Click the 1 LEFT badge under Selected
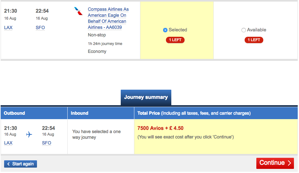Image resolution: width=299 pixels, height=173 pixels. pyautogui.click(x=175, y=40)
